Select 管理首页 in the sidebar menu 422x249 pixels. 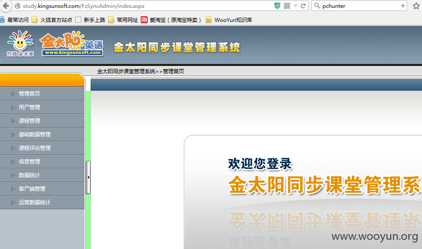[42, 94]
